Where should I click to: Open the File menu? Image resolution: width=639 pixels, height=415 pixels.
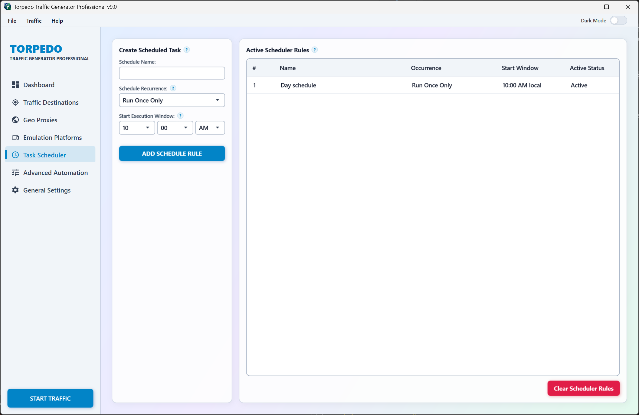12,21
